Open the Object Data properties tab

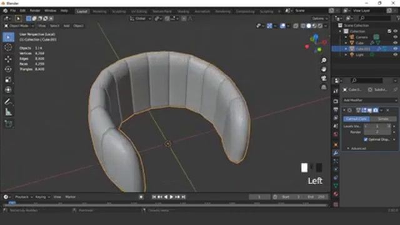pyautogui.click(x=336, y=186)
